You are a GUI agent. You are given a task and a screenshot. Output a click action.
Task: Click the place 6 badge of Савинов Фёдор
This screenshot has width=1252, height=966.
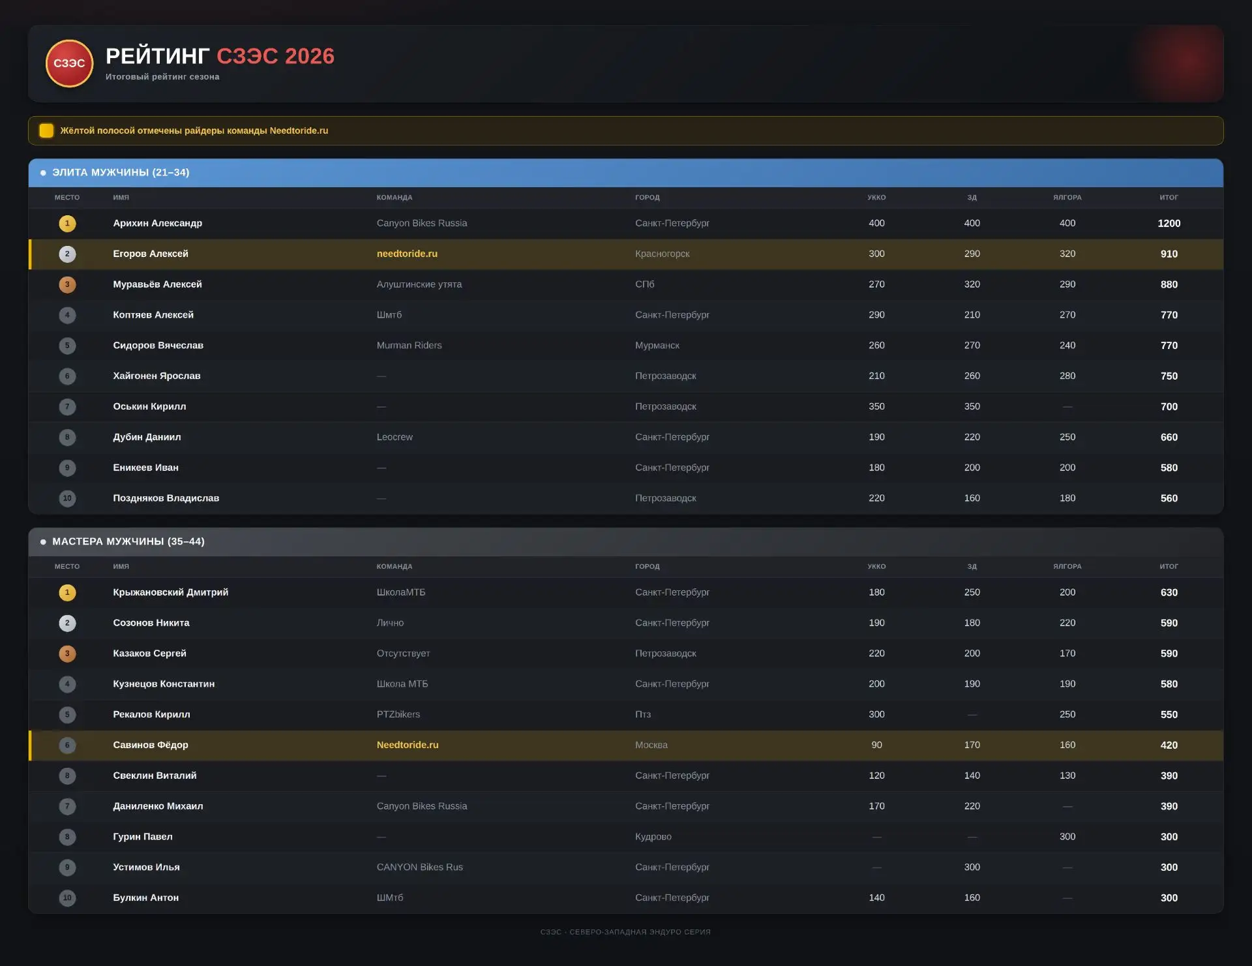[67, 745]
